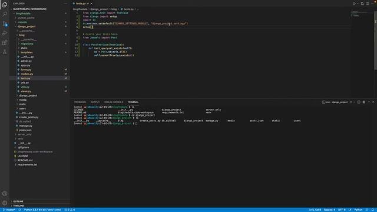Screen dimensions: 377x212
Task: Switch to the Debug Console tab
Action: point(114,102)
